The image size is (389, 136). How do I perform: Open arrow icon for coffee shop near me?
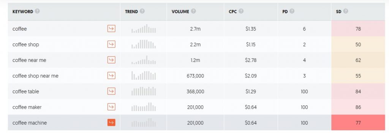(x=111, y=76)
